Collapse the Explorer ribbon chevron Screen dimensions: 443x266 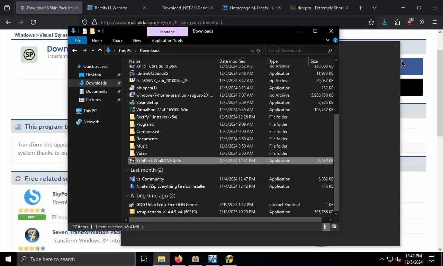click(327, 40)
